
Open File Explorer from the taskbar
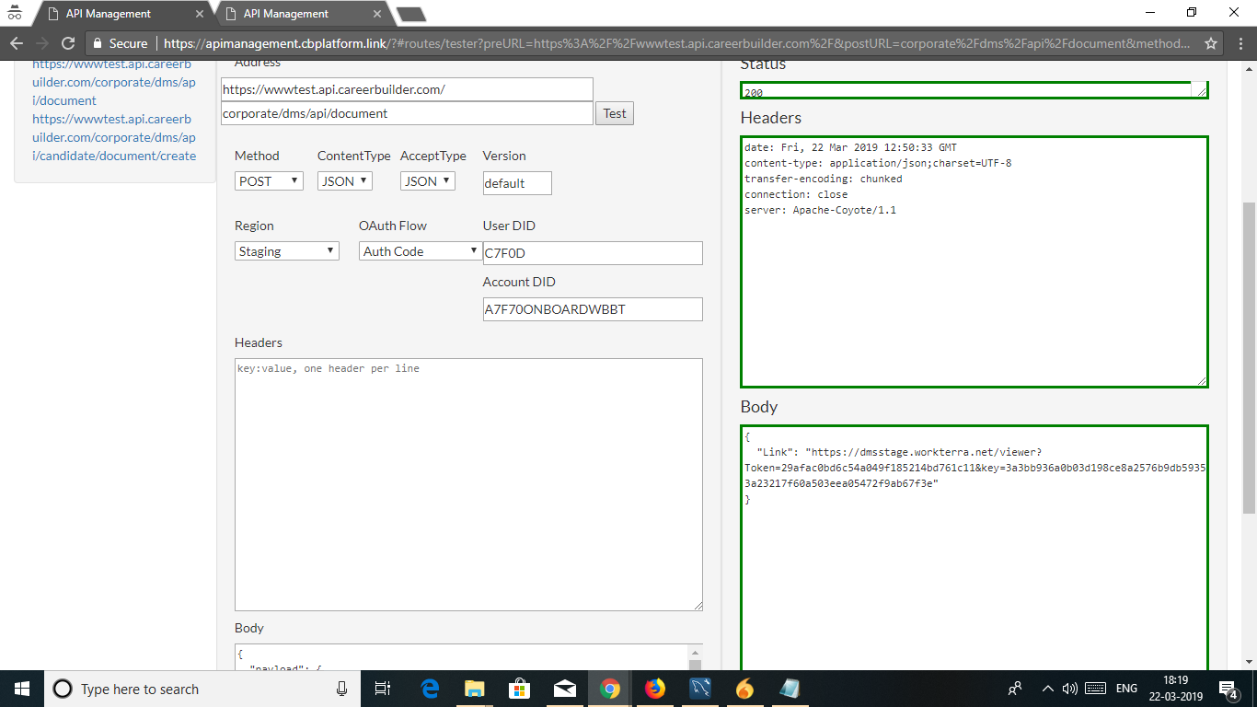click(x=475, y=689)
